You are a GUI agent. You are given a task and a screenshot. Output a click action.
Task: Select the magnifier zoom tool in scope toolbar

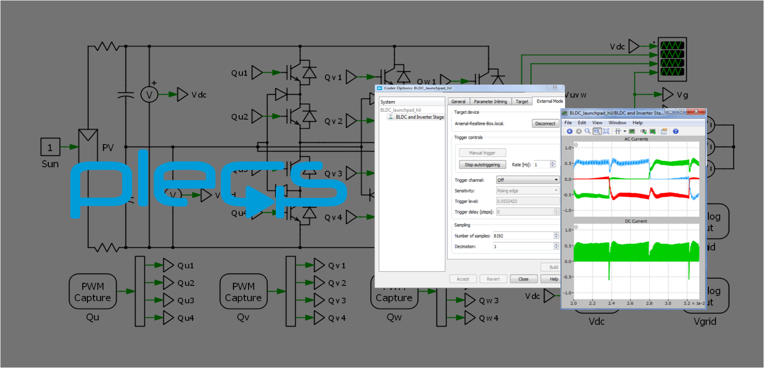pos(587,131)
